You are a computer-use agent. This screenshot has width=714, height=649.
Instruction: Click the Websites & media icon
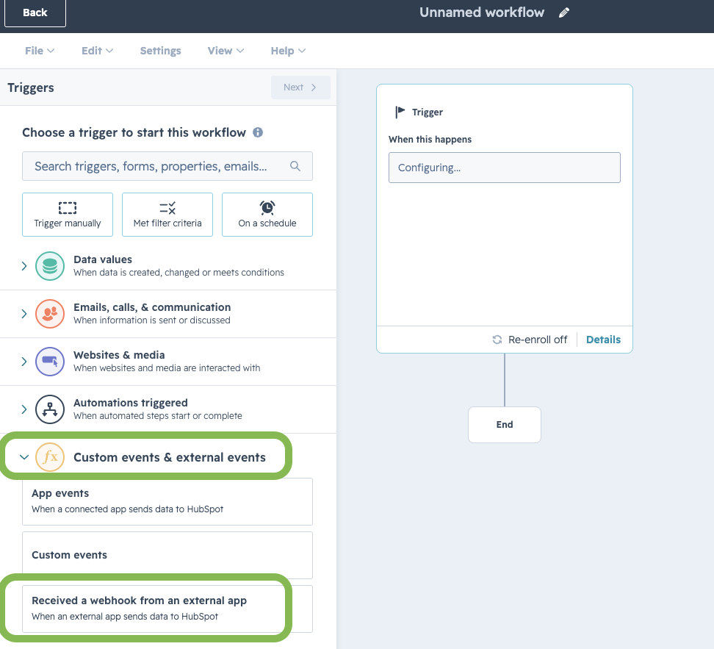tap(50, 362)
